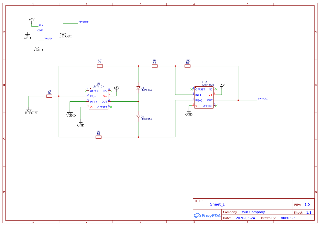
Task: Click the EasyEDA cloud logo in title block
Action: coord(197,216)
